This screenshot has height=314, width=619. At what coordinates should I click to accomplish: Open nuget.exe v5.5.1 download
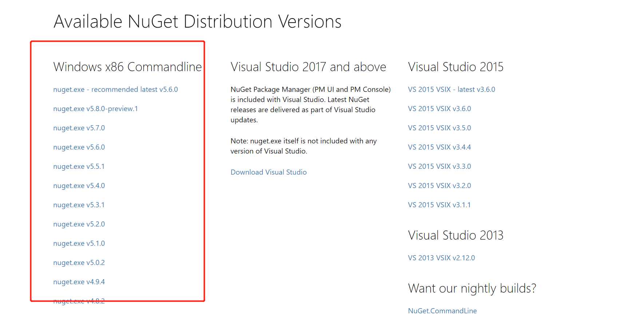pos(79,166)
